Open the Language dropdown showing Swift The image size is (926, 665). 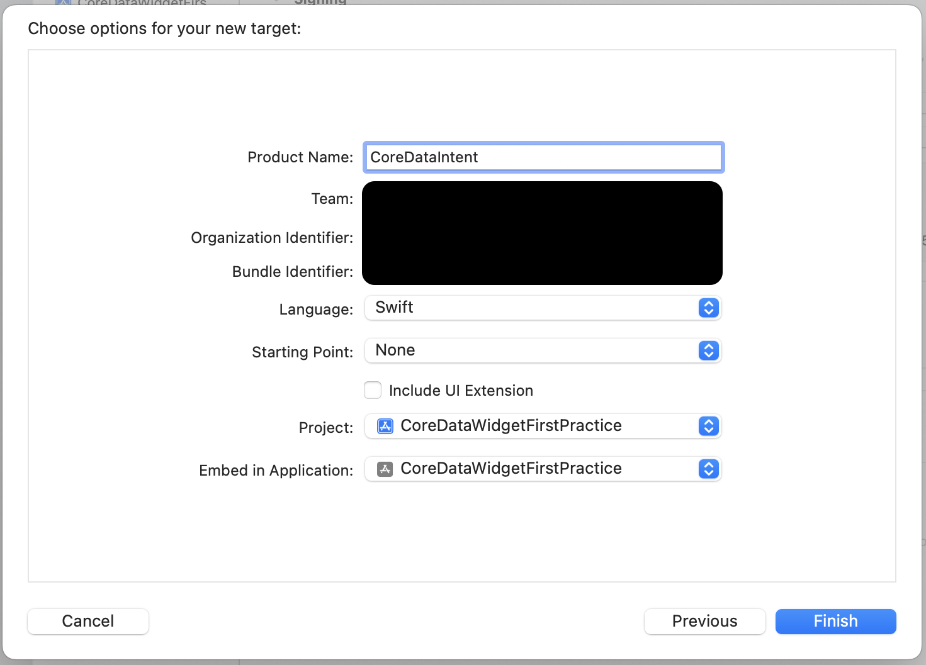pos(541,308)
